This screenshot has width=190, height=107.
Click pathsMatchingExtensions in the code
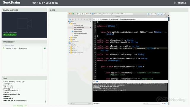coord(124,32)
